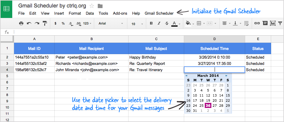The width and height of the screenshot is (284, 122).
Task: Open the font size 10 dropdown
Action: click(137, 24)
